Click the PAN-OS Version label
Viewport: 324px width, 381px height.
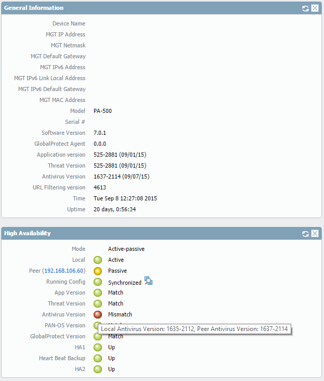(65, 326)
